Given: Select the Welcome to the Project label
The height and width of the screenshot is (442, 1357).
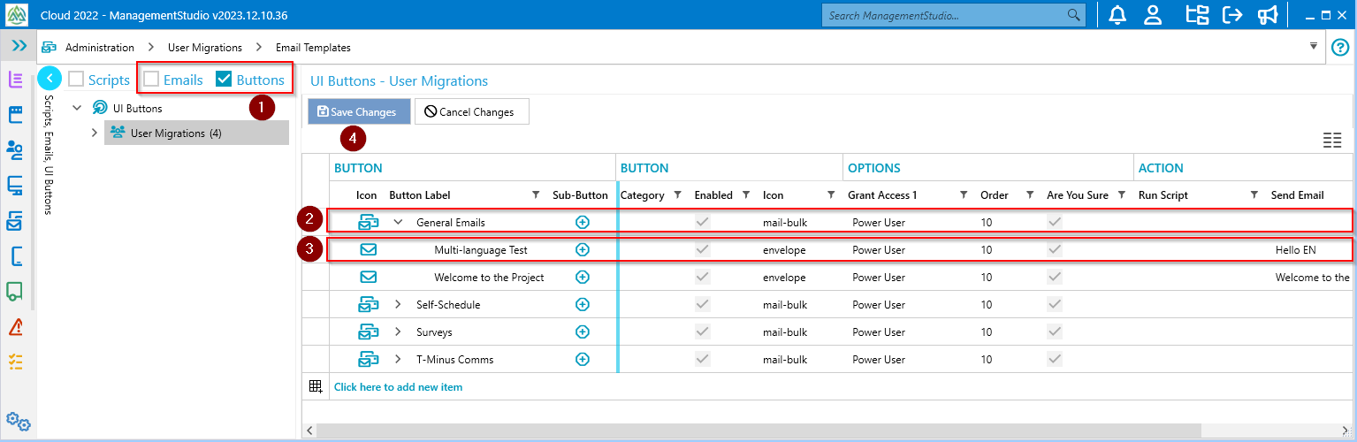Looking at the screenshot, I should [489, 278].
